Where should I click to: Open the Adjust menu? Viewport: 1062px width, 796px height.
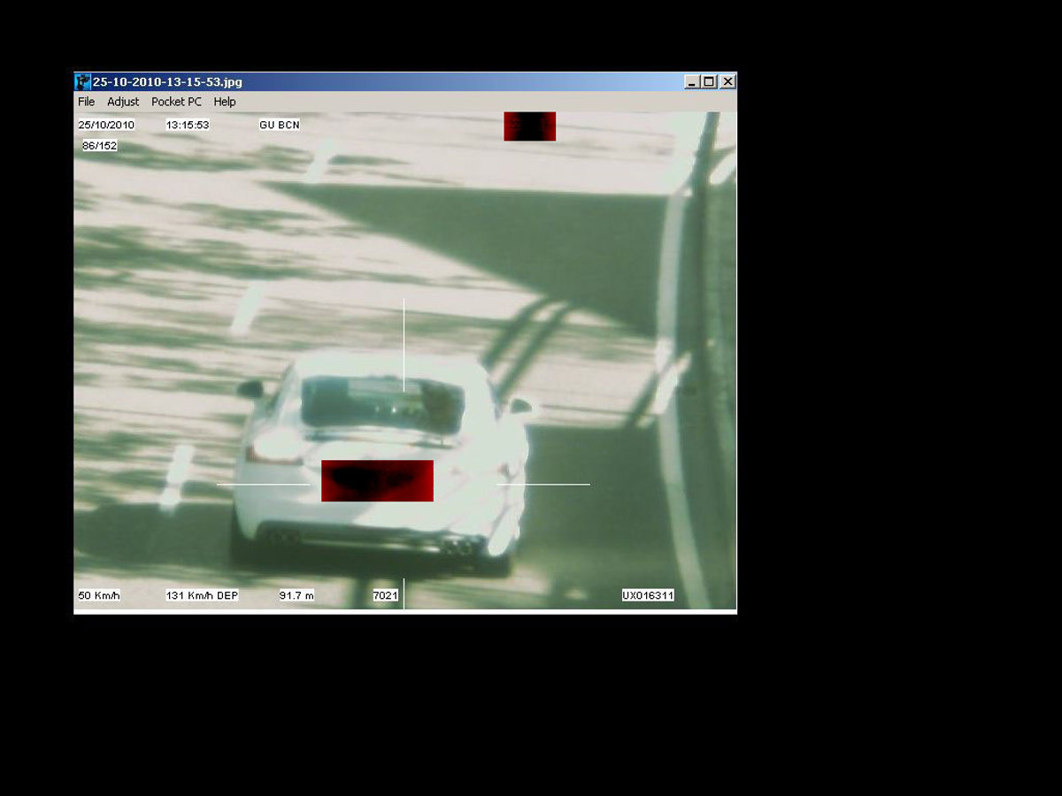[123, 102]
